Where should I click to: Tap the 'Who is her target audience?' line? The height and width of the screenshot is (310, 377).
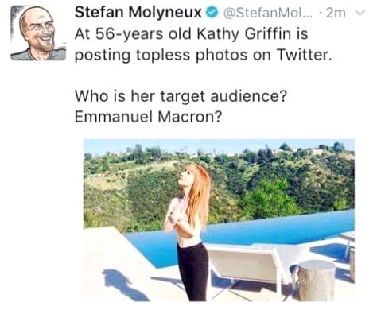point(181,96)
